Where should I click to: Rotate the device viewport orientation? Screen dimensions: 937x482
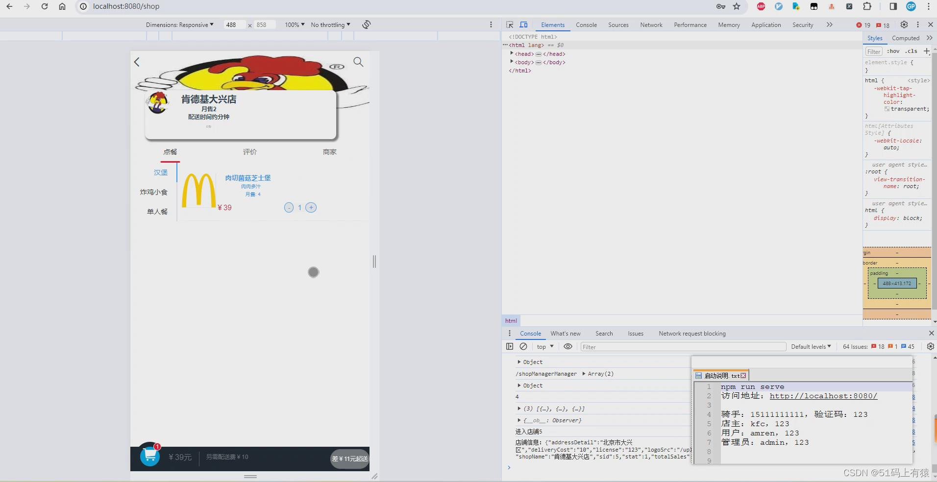tap(367, 24)
